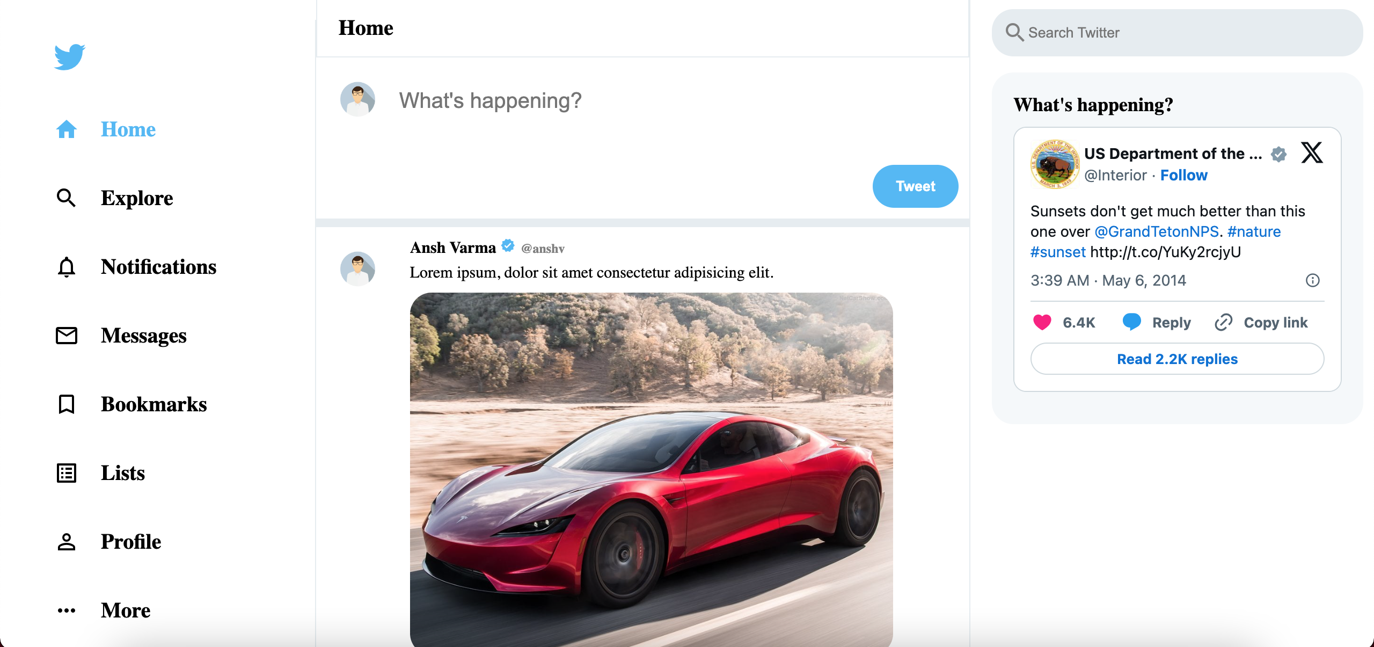Open Explore via magnifier icon
1374x647 pixels.
pos(66,198)
